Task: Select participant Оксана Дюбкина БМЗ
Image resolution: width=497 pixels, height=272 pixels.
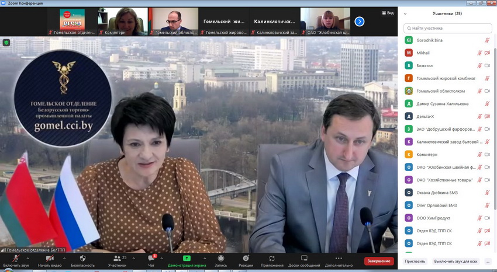Action: tap(447, 192)
